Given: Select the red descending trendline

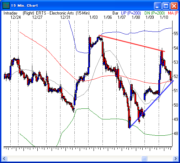Looking at the screenshot, I should pyautogui.click(x=132, y=43).
